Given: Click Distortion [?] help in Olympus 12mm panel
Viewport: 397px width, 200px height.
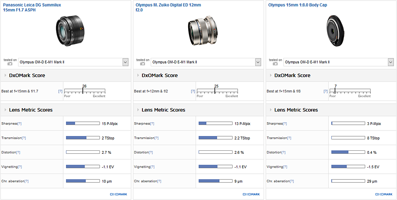Looking at the screenshot, I should [151, 152].
